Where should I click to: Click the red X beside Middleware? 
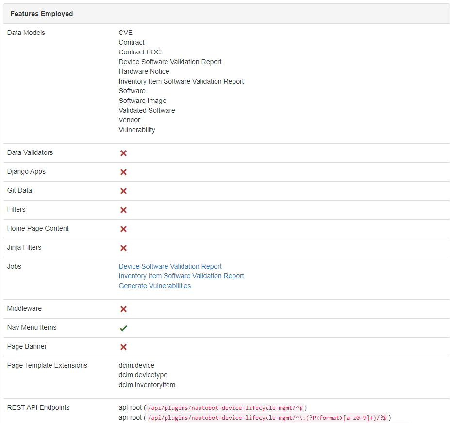[123, 309]
